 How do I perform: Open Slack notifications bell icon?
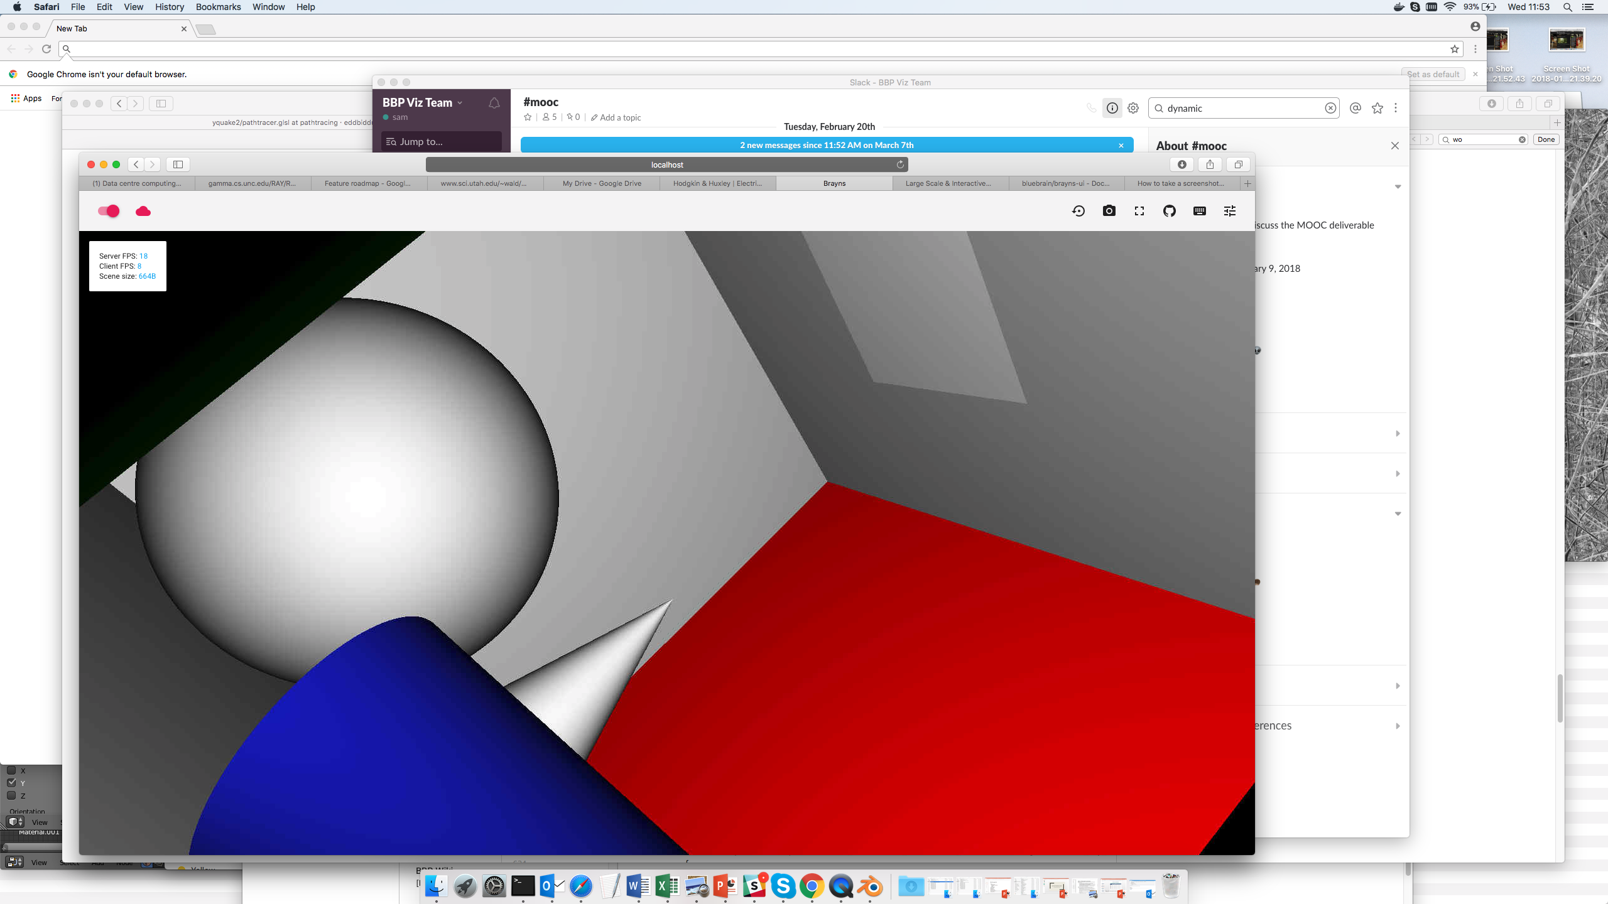[x=494, y=103]
